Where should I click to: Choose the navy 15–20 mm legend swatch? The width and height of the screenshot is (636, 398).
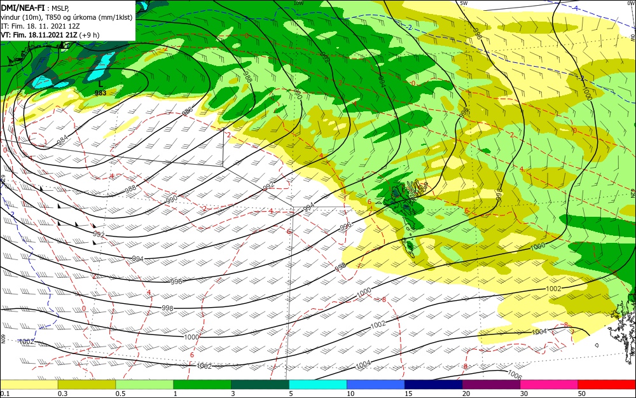pyautogui.click(x=434, y=385)
